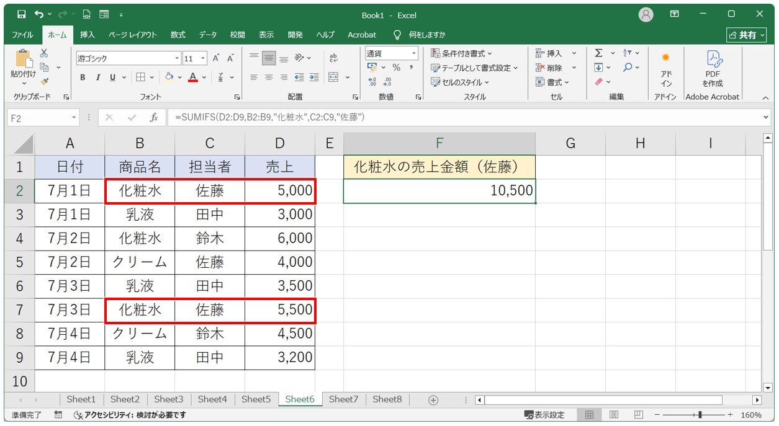Click Format cells (書式) button

tap(552, 82)
